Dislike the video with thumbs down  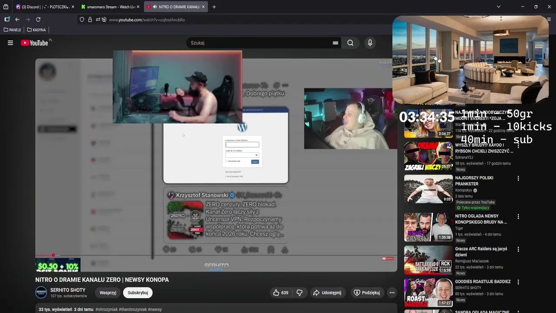click(x=300, y=293)
